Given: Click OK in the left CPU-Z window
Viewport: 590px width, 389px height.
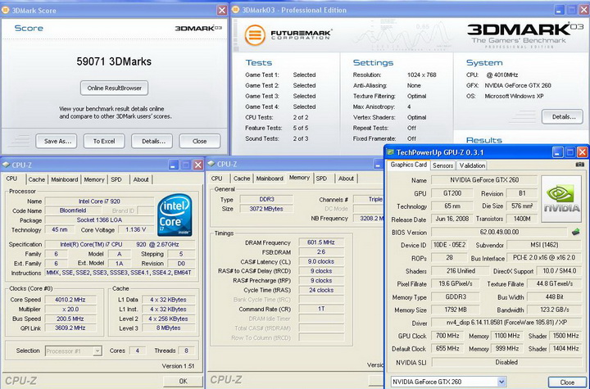Looking at the screenshot, I should point(183,381).
